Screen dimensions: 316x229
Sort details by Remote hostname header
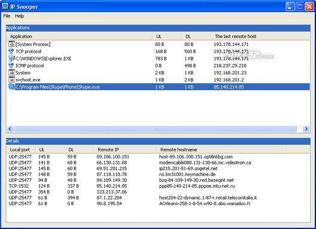tap(219, 149)
